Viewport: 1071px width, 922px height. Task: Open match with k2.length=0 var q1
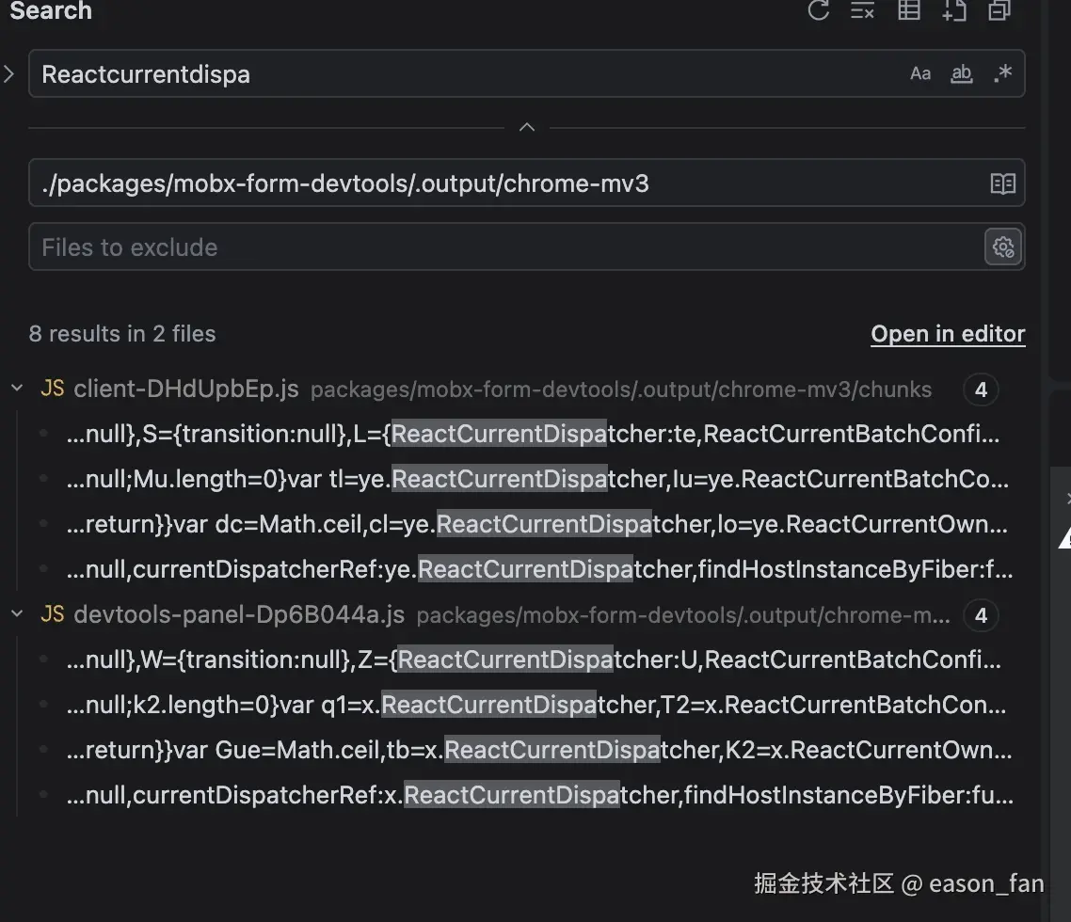536,704
